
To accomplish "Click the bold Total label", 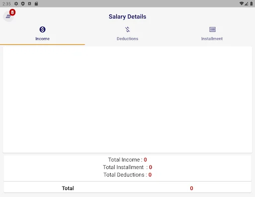I will coord(68,188).
